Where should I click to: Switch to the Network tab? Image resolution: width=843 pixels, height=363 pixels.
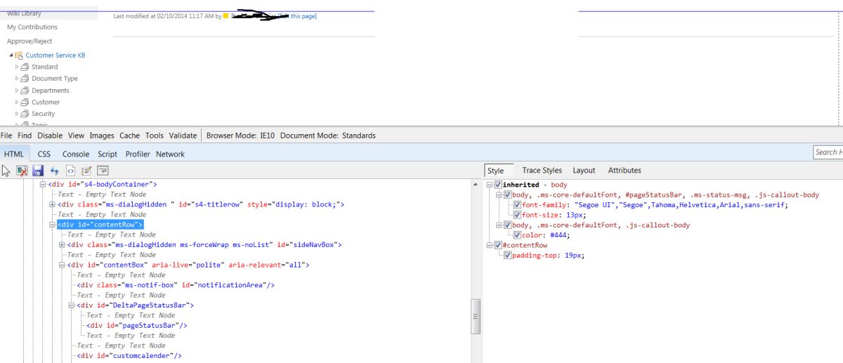tap(170, 154)
